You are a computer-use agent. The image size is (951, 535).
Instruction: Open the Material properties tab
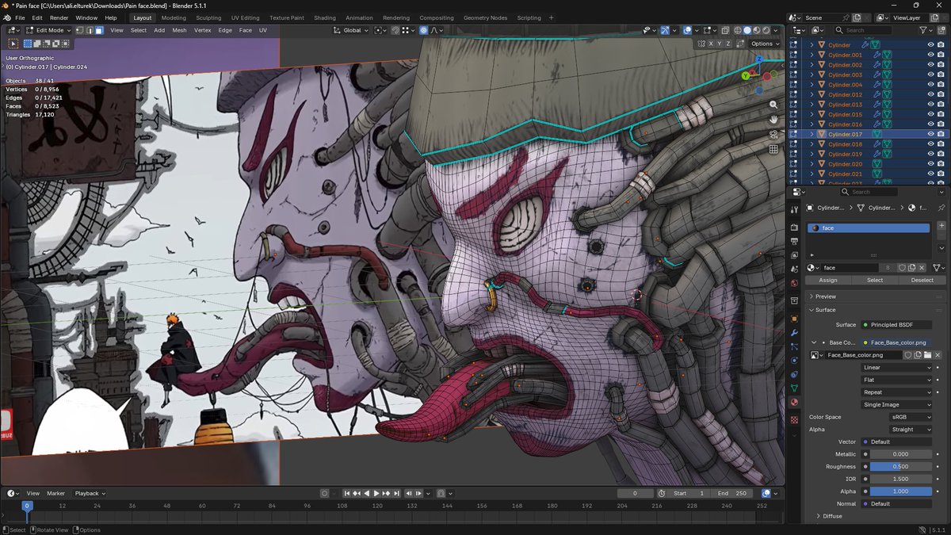[x=795, y=403]
